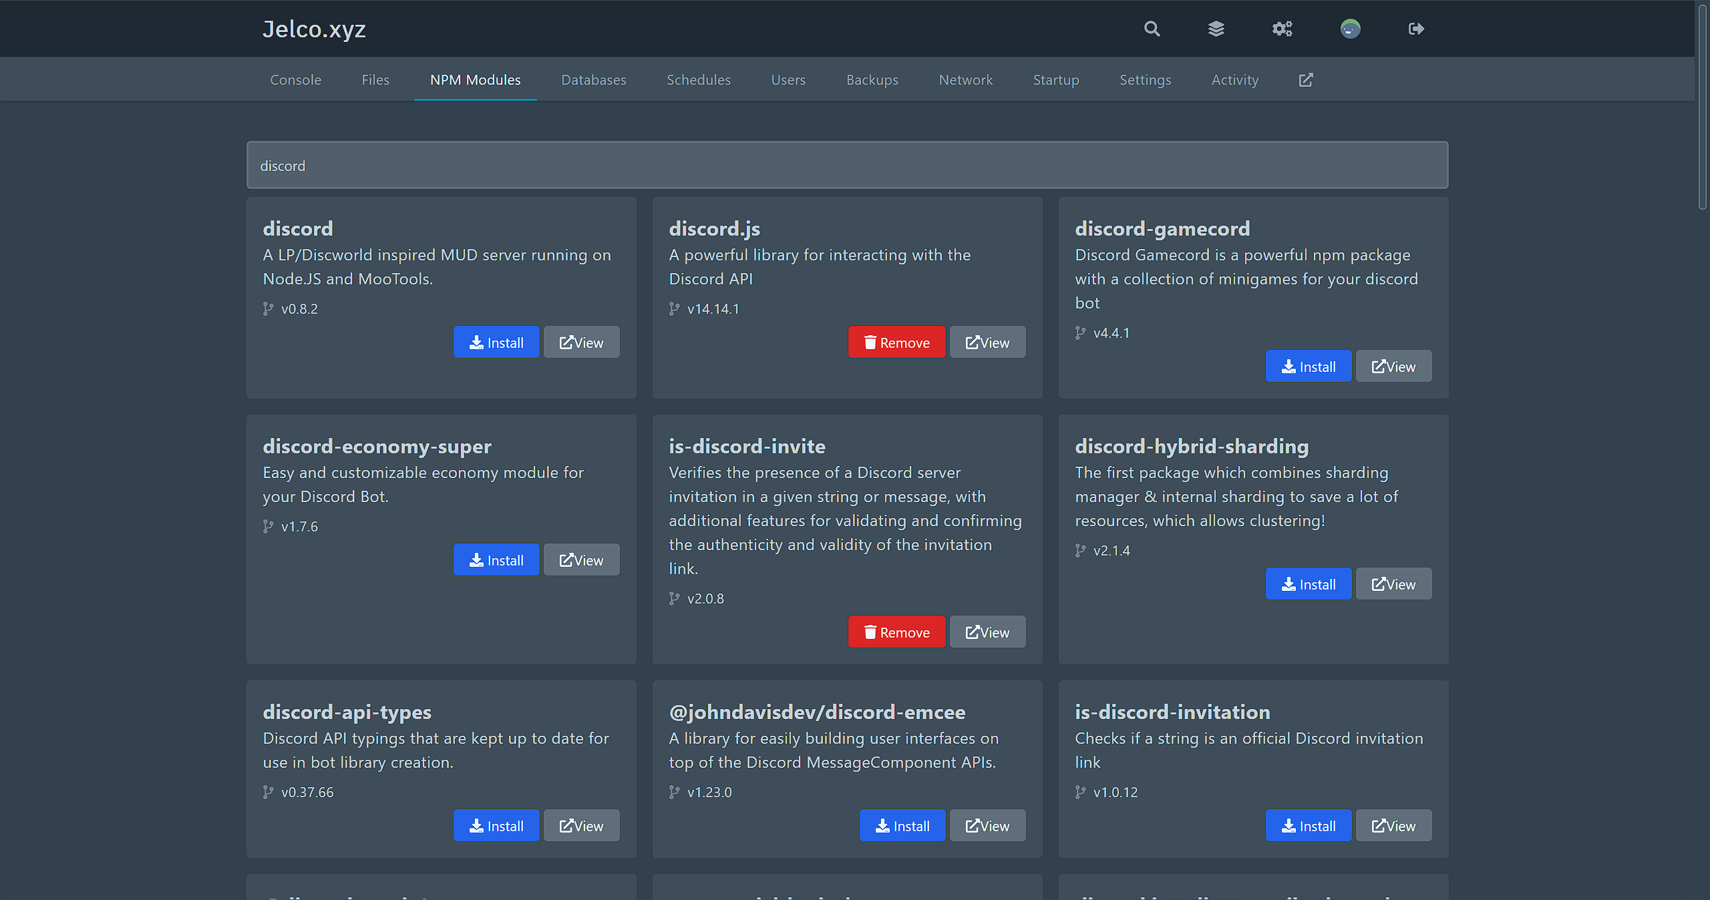
Task: Click the branch icon beside v2.1.4
Action: [1080, 550]
